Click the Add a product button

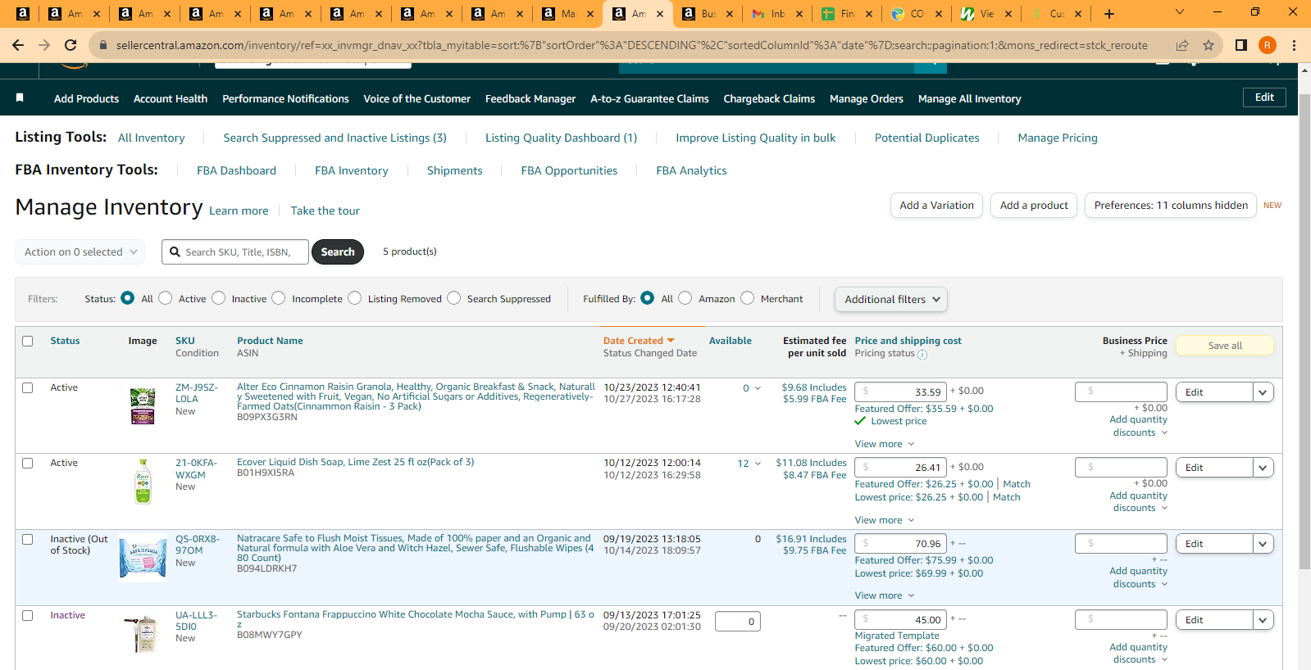point(1034,206)
